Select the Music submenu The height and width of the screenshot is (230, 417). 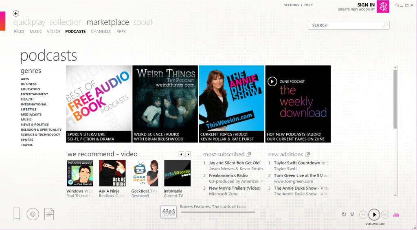pyautogui.click(x=36, y=31)
